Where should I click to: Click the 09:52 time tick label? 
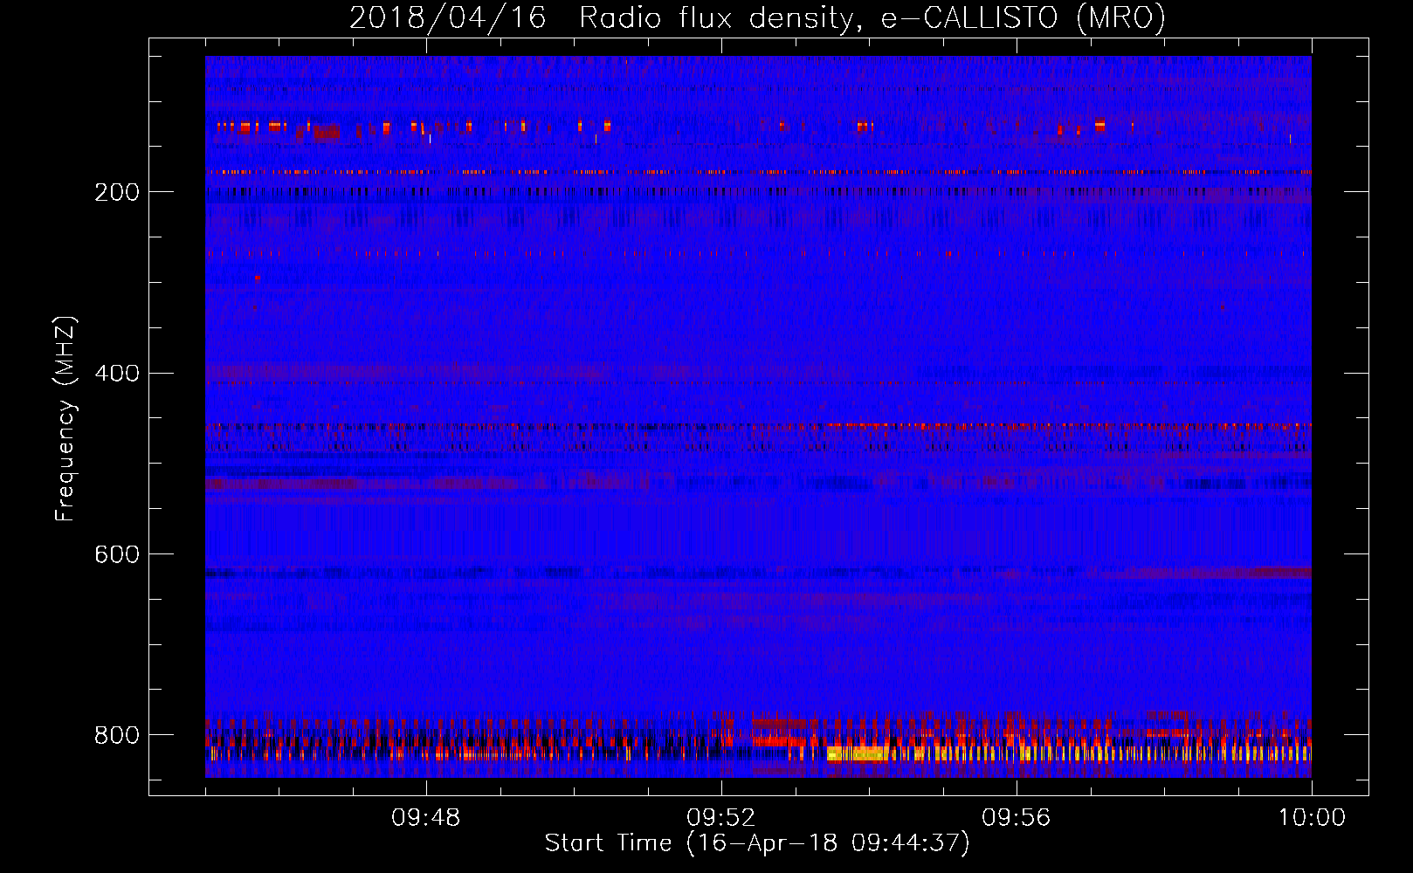[x=721, y=818]
